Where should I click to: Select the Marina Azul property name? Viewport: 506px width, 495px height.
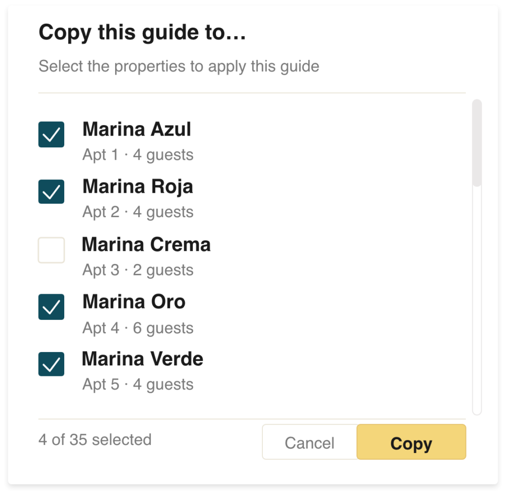tap(137, 129)
